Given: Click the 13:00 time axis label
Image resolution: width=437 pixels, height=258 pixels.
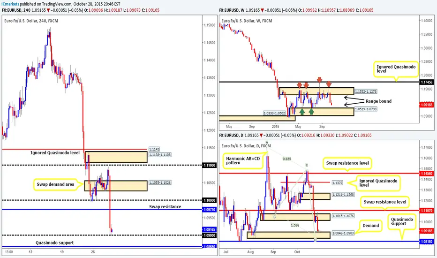Looking at the screenshot, I should click(9, 252).
